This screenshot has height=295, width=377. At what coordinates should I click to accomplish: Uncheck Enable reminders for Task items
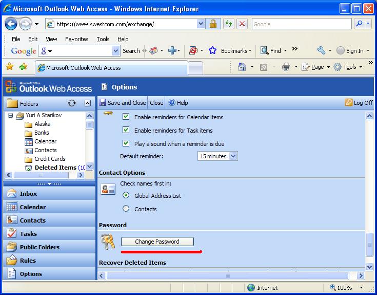pos(126,130)
